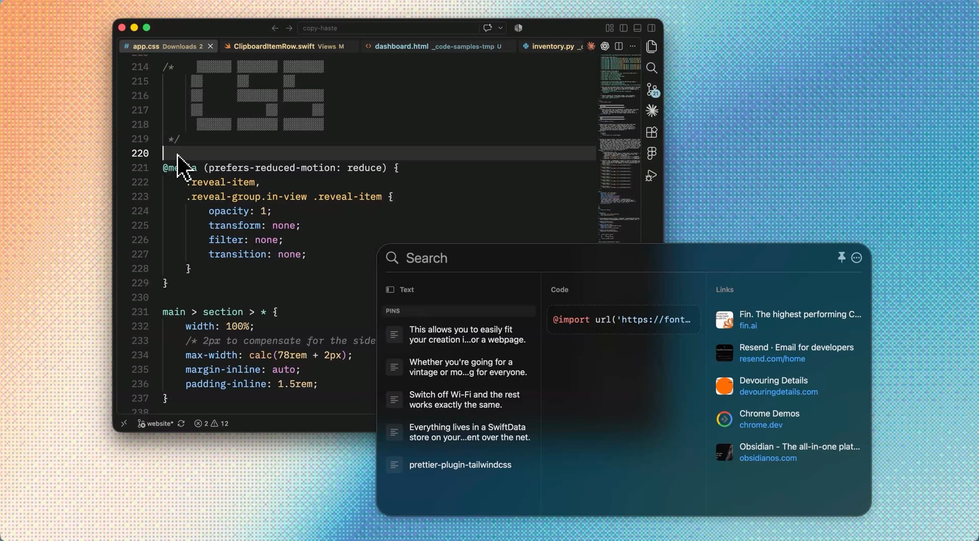Open Source Control view with badge 21
979x541 pixels.
point(652,90)
